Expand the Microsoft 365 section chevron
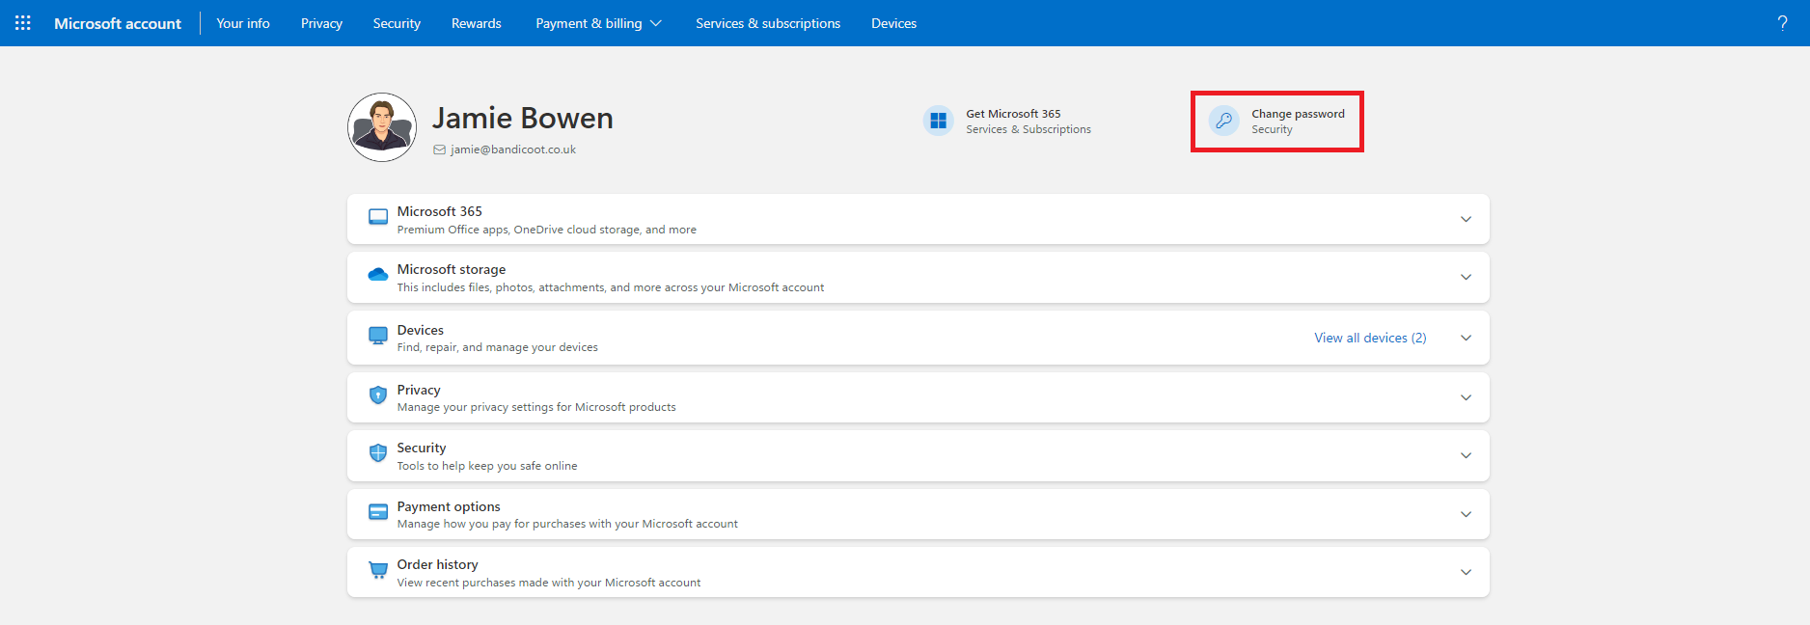1810x625 pixels. click(x=1466, y=219)
